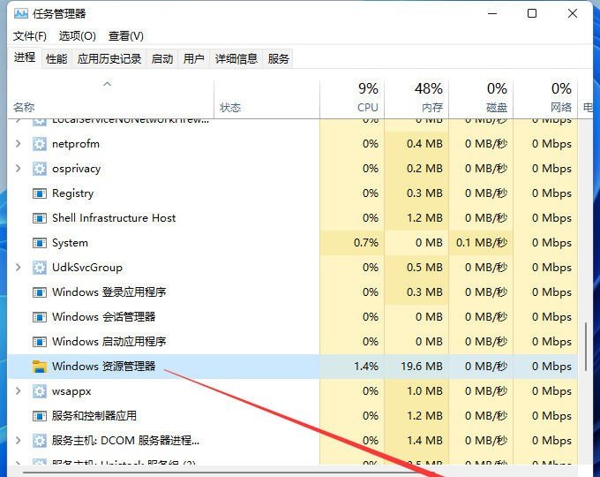
Task: Click the Windows 登录应用程序 icon
Action: [x=40, y=292]
